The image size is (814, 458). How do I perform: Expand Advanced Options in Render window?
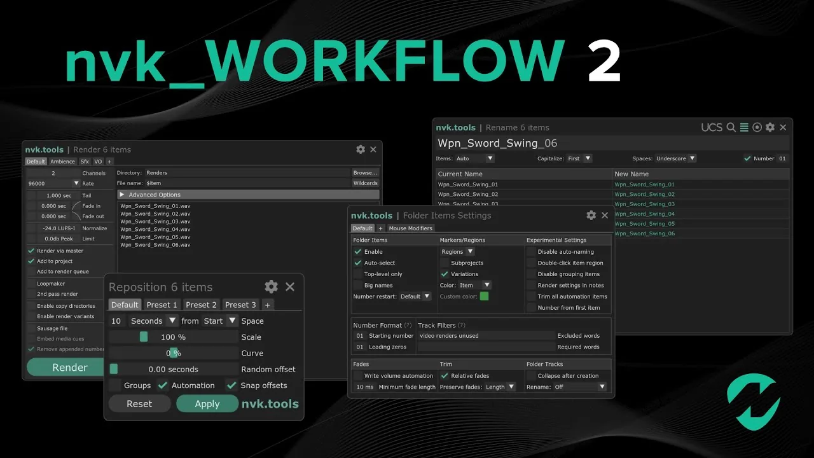click(x=248, y=195)
